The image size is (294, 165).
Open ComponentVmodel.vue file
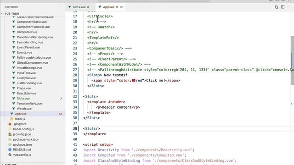(33, 27)
